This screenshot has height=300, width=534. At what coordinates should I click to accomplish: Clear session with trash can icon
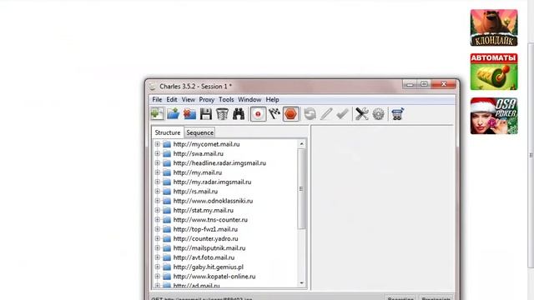tap(223, 114)
